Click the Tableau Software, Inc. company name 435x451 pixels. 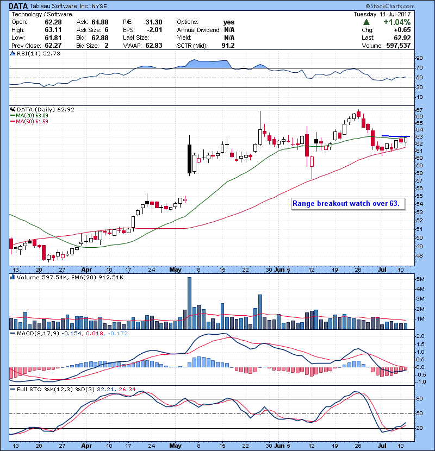pos(60,7)
